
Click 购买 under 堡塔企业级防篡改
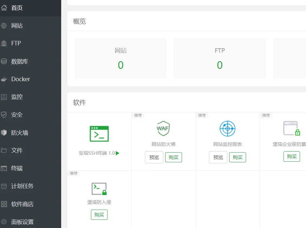tap(291, 156)
